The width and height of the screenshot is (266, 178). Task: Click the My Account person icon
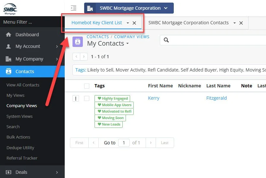coord(8,46)
